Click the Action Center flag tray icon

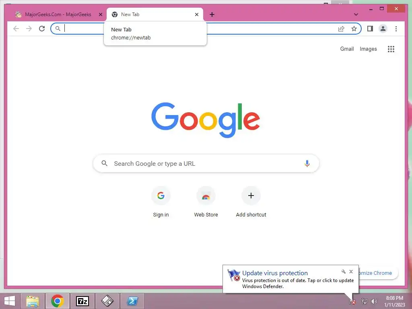(x=352, y=301)
